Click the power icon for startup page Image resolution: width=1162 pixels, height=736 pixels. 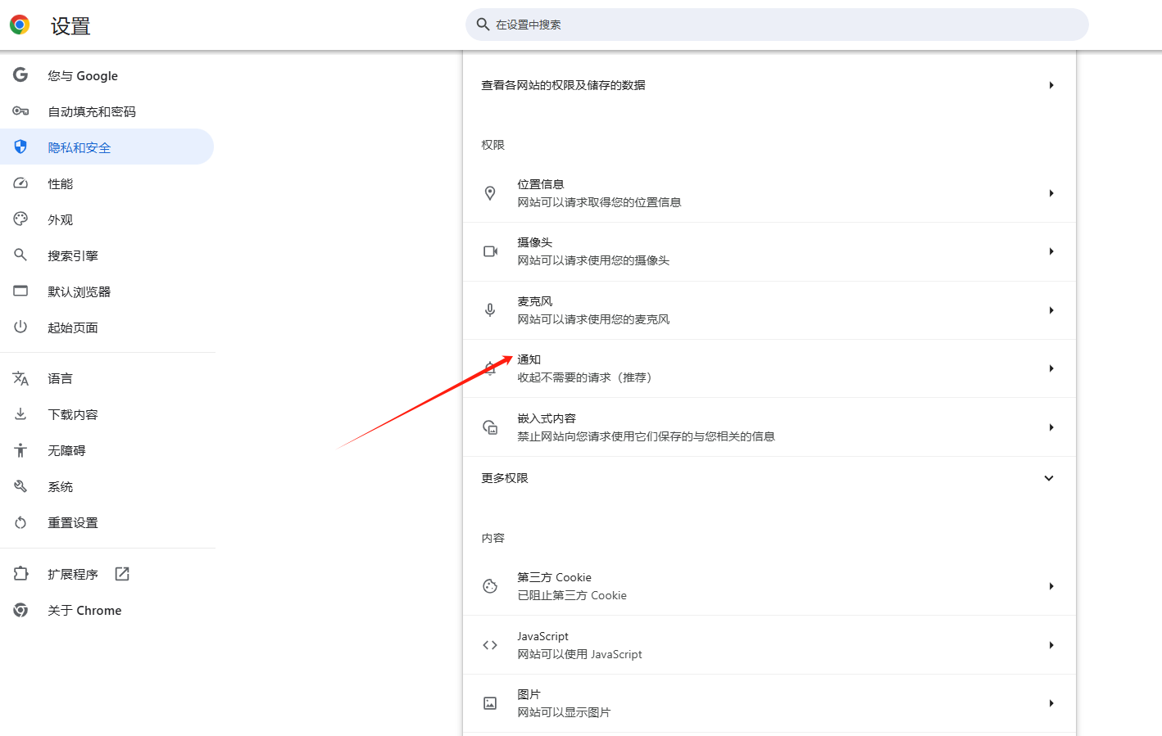tap(20, 327)
